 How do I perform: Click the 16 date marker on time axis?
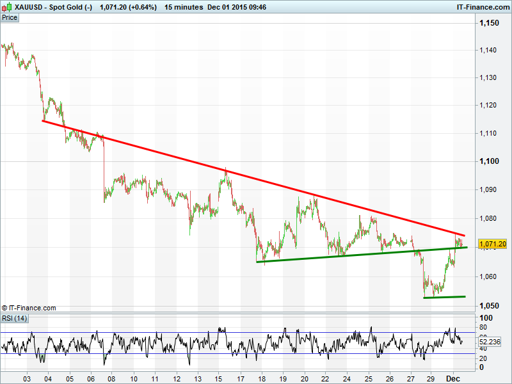220,379
